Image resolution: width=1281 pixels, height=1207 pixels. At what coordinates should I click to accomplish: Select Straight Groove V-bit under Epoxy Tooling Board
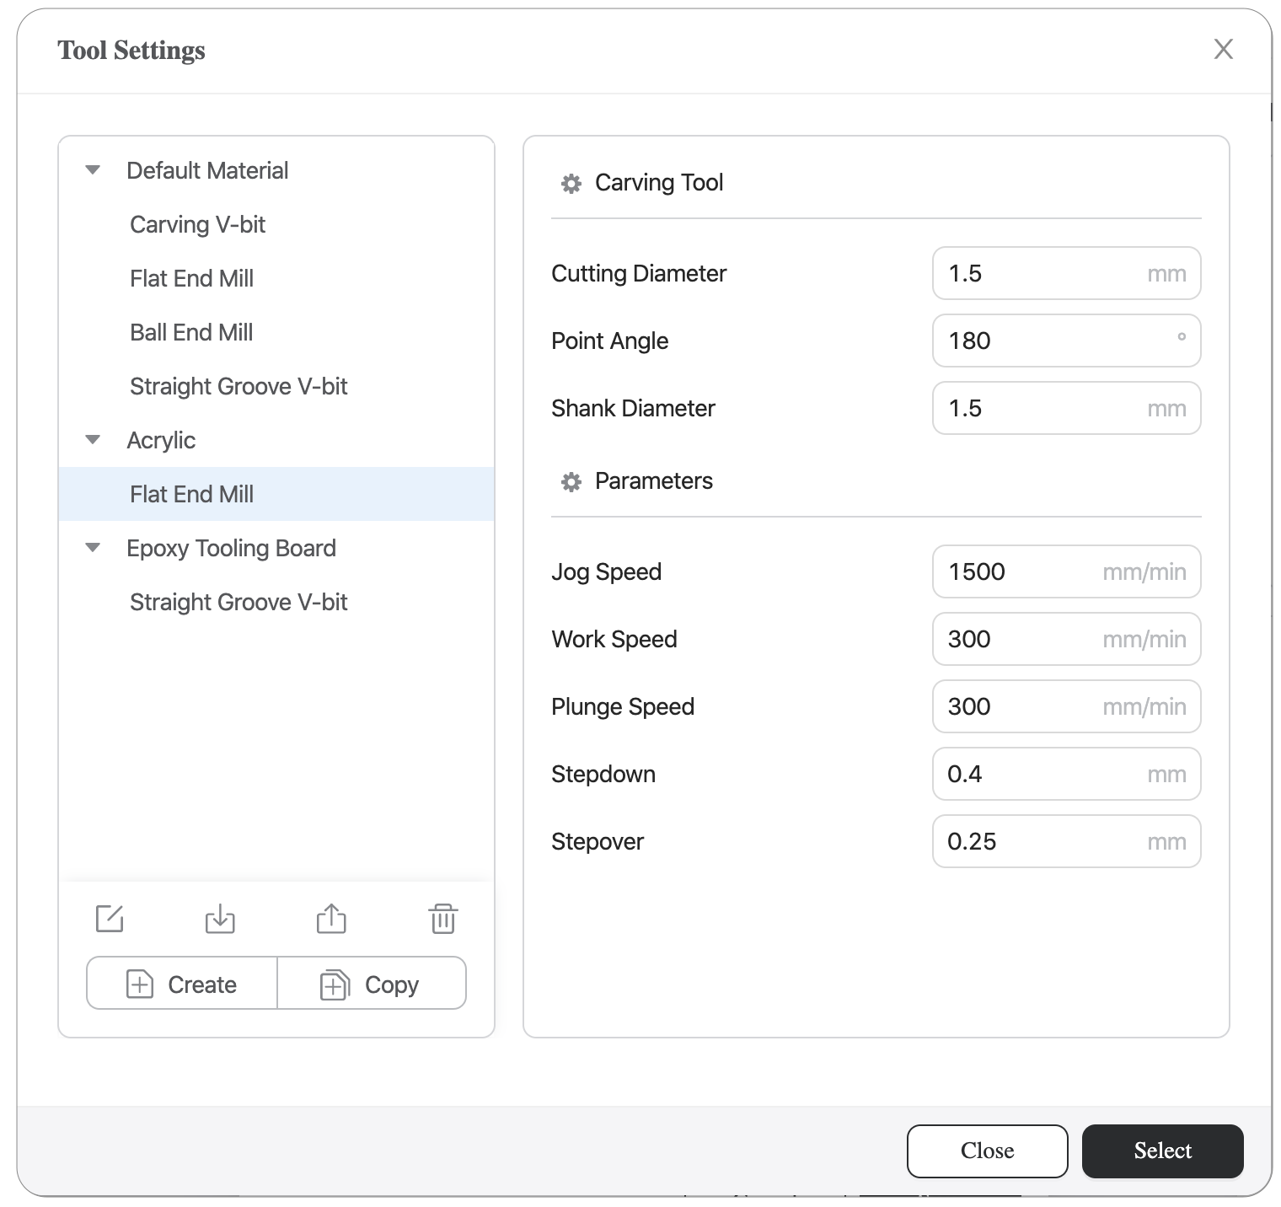tap(239, 601)
